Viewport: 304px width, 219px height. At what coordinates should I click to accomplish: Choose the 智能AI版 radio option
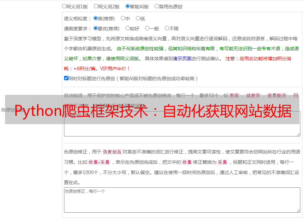[127, 6]
